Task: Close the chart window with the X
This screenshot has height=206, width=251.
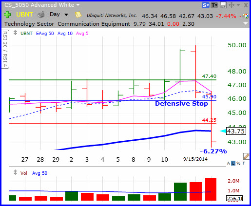Action: tap(246, 5)
